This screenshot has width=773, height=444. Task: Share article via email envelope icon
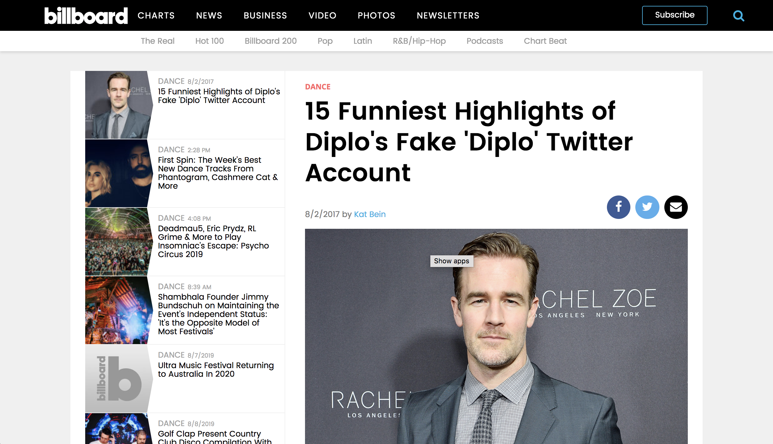click(676, 207)
